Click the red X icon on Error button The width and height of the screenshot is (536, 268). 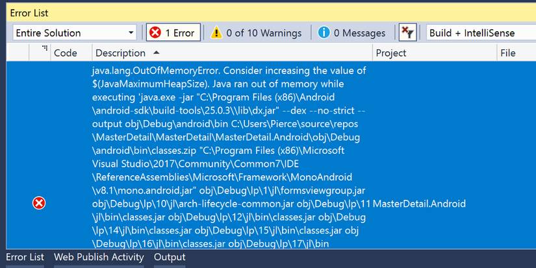155,32
